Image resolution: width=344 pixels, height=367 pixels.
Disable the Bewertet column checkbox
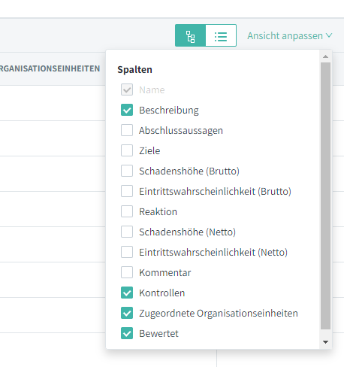point(127,333)
